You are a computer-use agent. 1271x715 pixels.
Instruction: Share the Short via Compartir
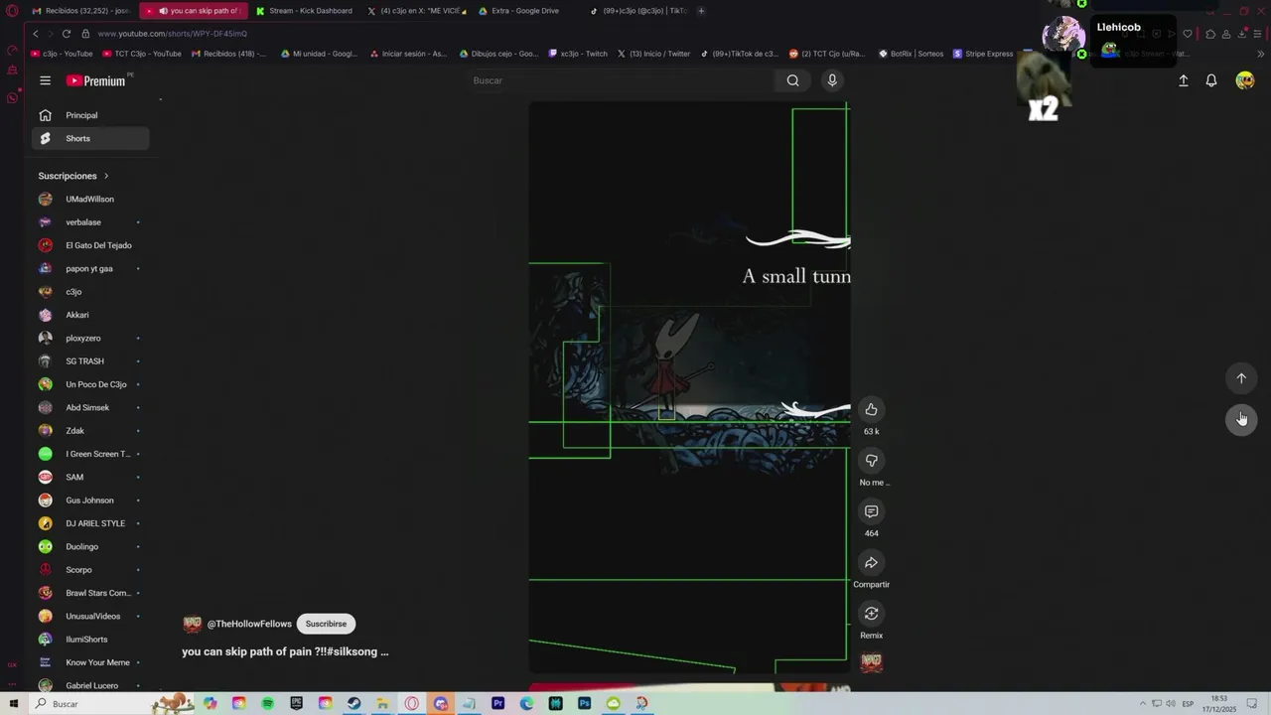click(x=871, y=563)
